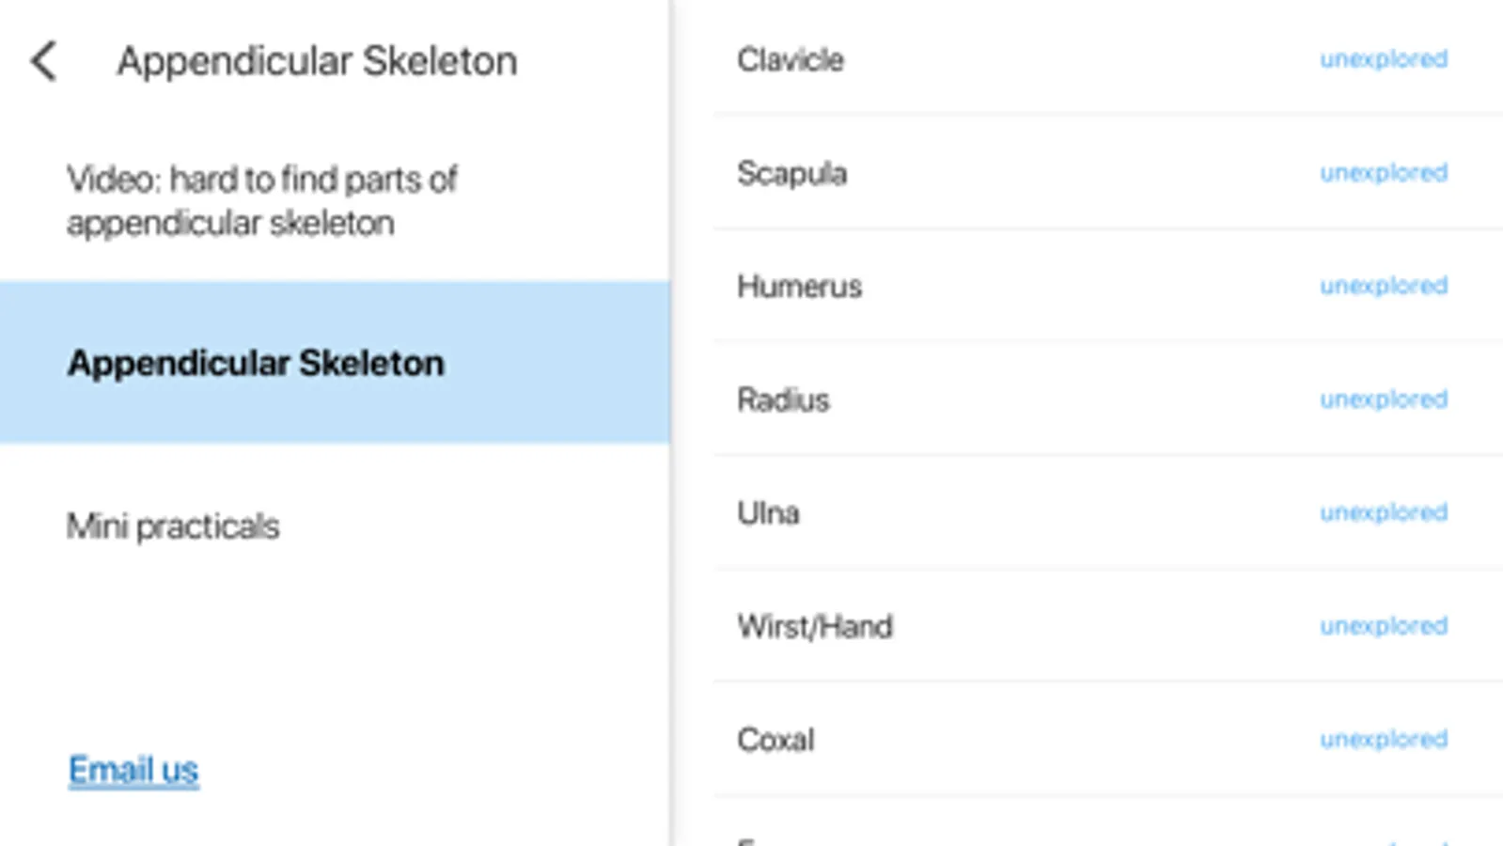1503x846 pixels.
Task: Select Appendicular Skeleton in the sidebar
Action: 256,363
